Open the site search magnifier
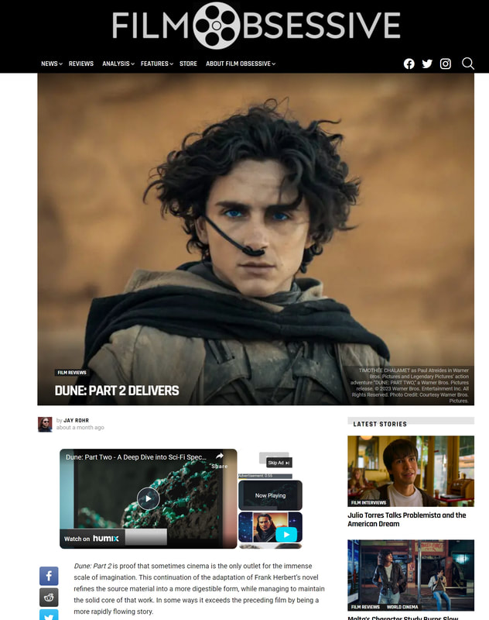The image size is (489, 620). [467, 64]
